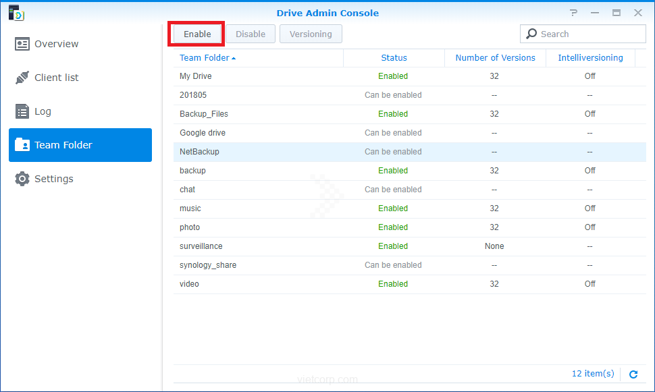This screenshot has height=392, width=655.
Task: Click the Number of Versions column header
Action: [x=495, y=58]
